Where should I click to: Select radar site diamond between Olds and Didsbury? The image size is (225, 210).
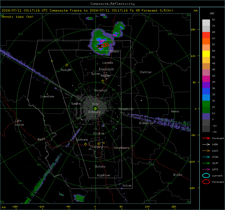coord(95,109)
